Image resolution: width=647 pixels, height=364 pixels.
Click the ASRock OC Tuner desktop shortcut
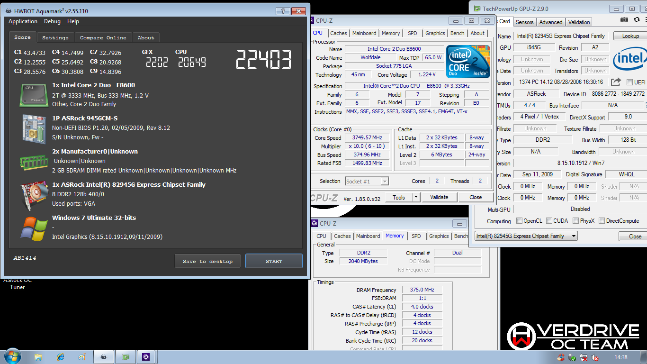pos(18,283)
